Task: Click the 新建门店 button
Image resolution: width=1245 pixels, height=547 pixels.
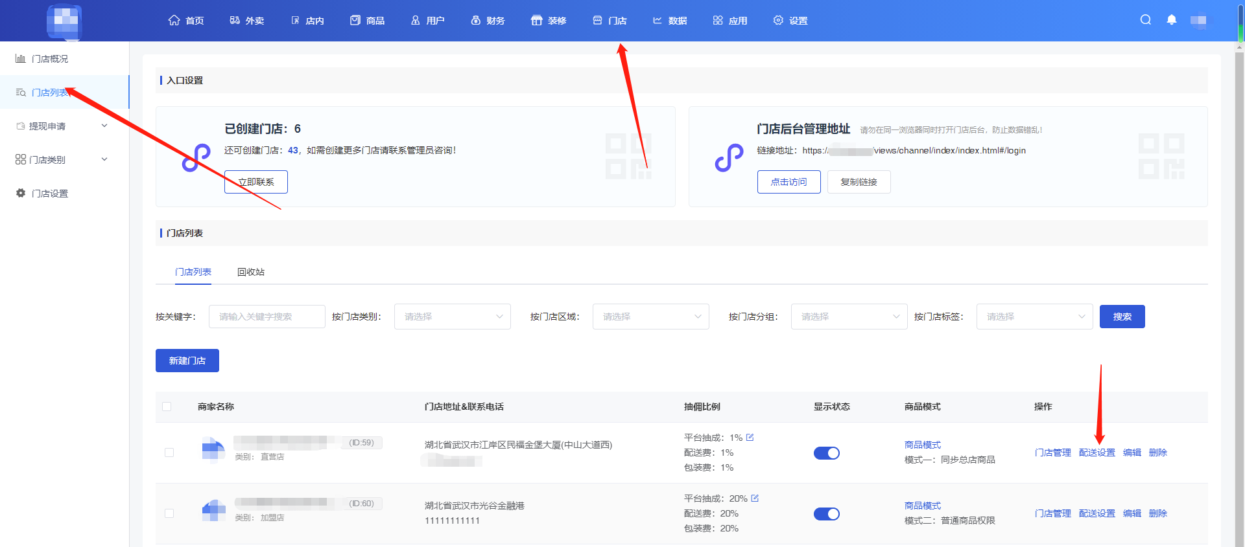Action: coord(187,361)
